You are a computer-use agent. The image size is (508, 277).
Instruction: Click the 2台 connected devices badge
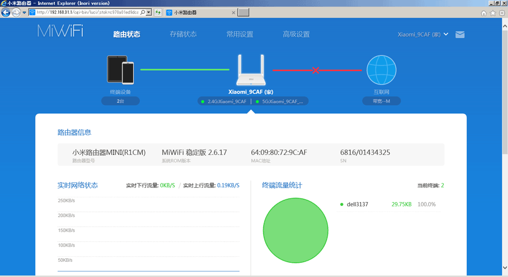click(120, 101)
